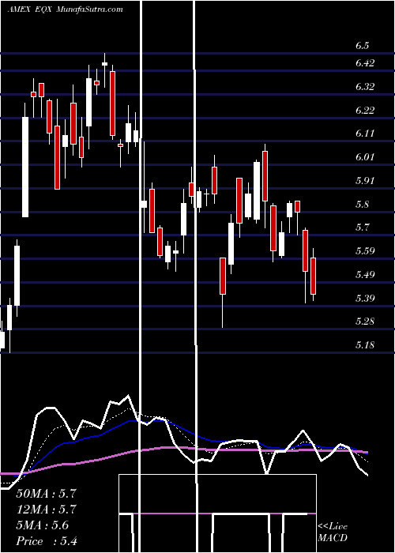The image size is (395, 553).
Task: Click the 5.28 price axis label
Action: [365, 322]
